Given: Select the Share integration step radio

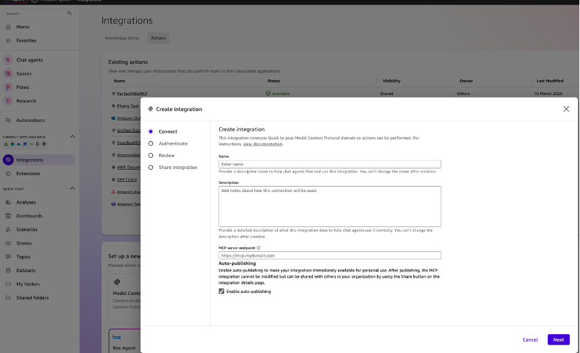Looking at the screenshot, I should click(150, 168).
